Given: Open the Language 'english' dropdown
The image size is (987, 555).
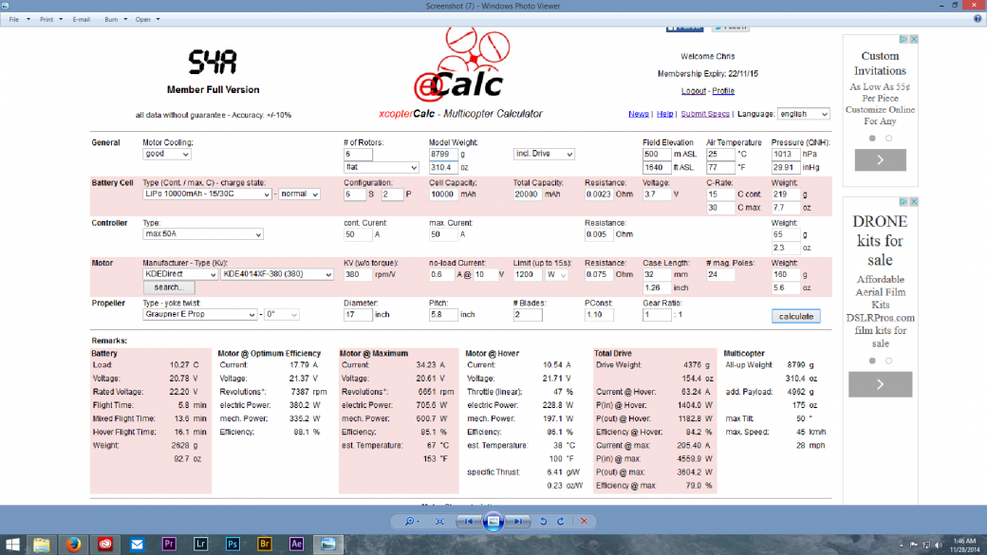Looking at the screenshot, I should point(804,114).
